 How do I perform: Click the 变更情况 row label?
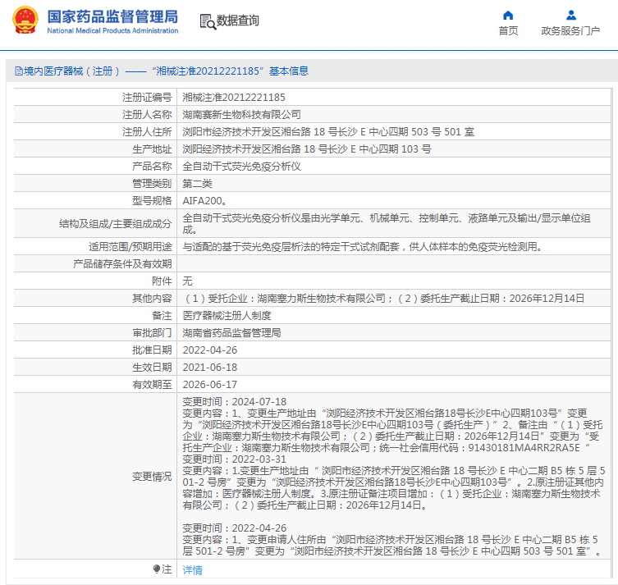point(152,477)
